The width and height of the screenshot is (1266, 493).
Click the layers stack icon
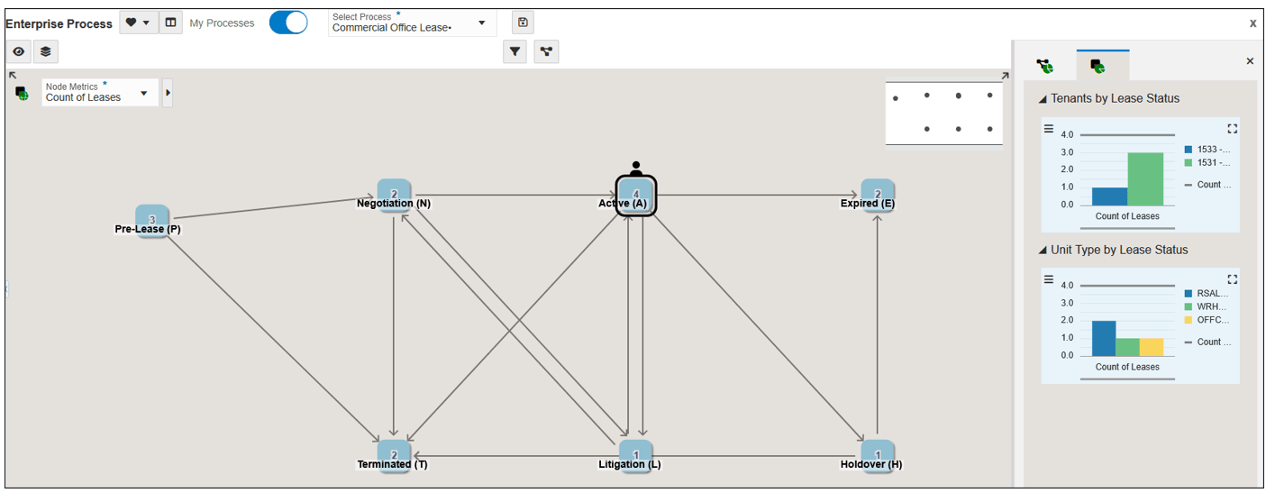[46, 51]
